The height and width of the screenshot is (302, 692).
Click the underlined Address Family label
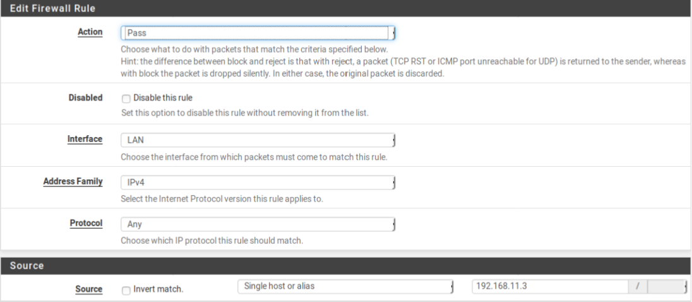coord(73,181)
